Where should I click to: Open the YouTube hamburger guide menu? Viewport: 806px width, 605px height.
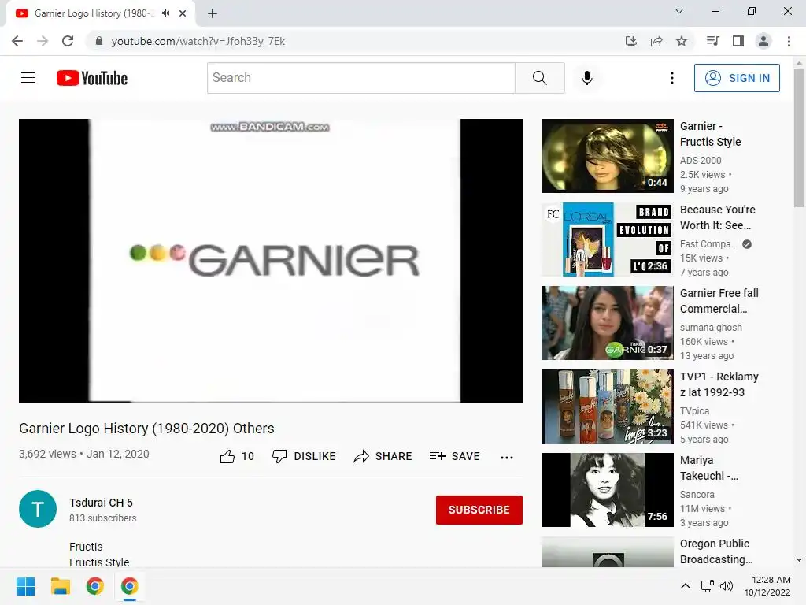tap(28, 78)
